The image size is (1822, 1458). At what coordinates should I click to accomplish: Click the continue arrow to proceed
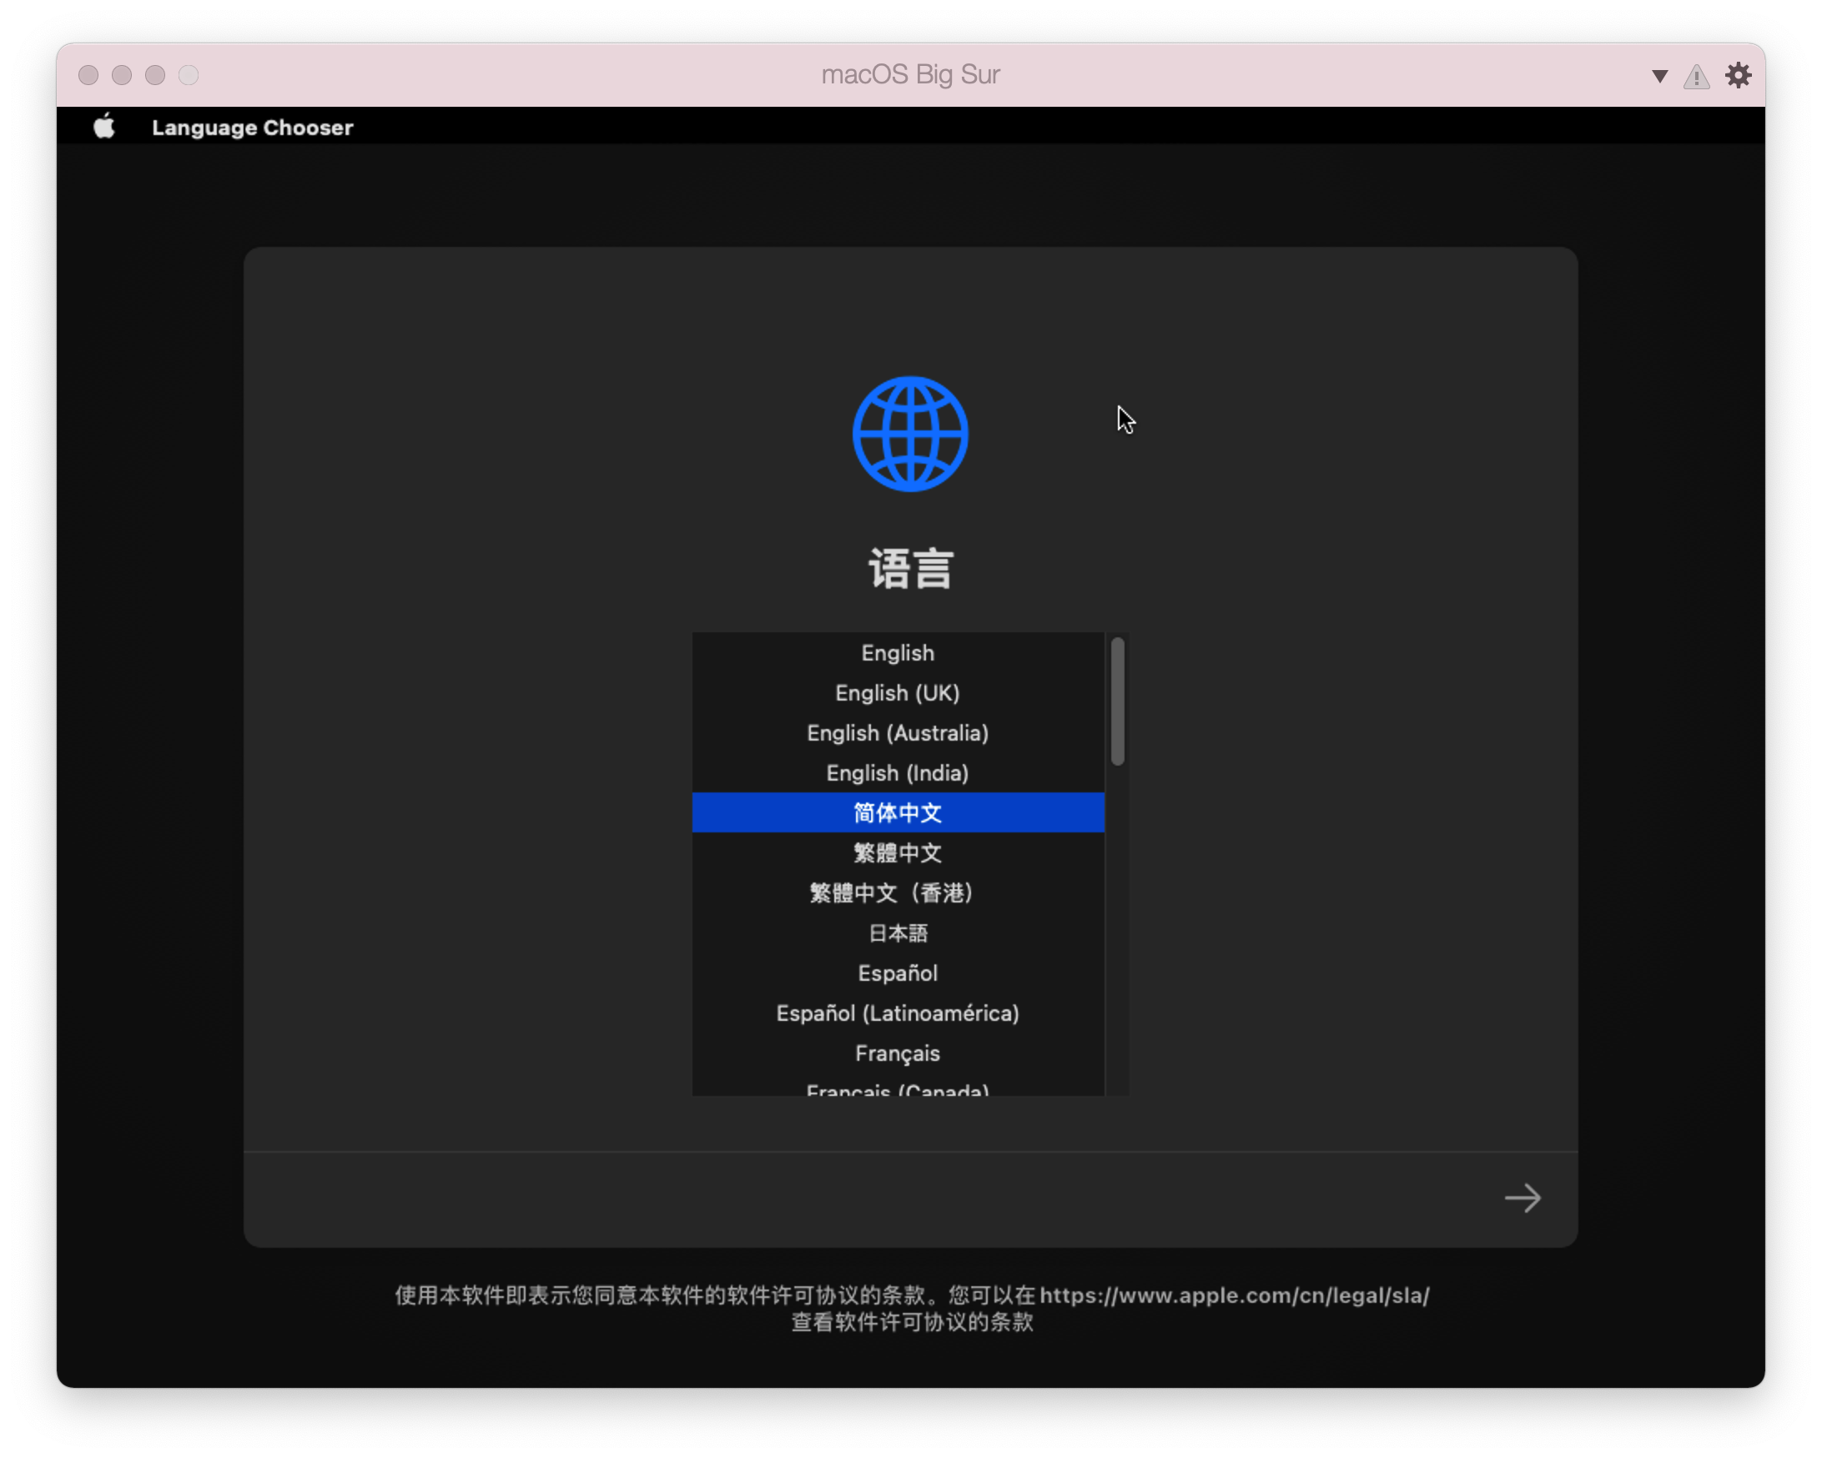(x=1523, y=1198)
